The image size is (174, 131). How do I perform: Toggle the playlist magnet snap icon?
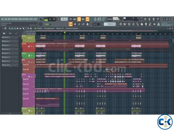[x=5, y=28]
